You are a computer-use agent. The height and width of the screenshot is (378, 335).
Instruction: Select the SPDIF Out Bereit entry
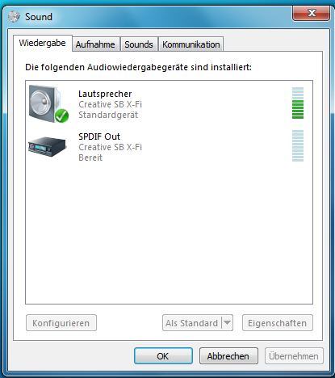(170, 147)
